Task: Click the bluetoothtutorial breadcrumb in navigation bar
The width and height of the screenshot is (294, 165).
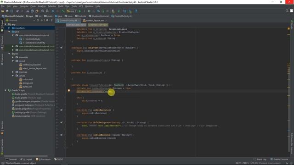Action: (99, 16)
